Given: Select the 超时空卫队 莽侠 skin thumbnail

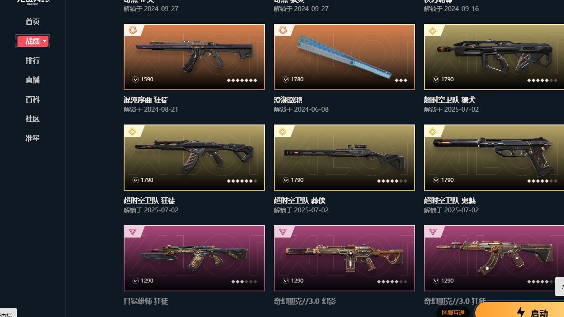Looking at the screenshot, I should tap(344, 158).
